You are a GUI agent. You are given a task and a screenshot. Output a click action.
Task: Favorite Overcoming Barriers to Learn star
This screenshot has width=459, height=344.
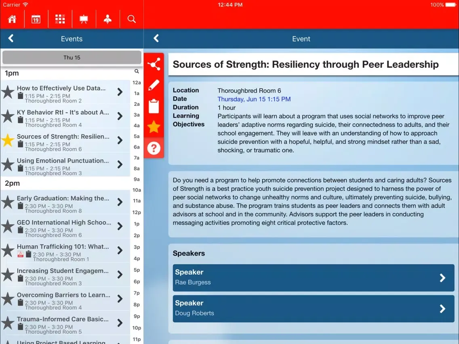[8, 299]
